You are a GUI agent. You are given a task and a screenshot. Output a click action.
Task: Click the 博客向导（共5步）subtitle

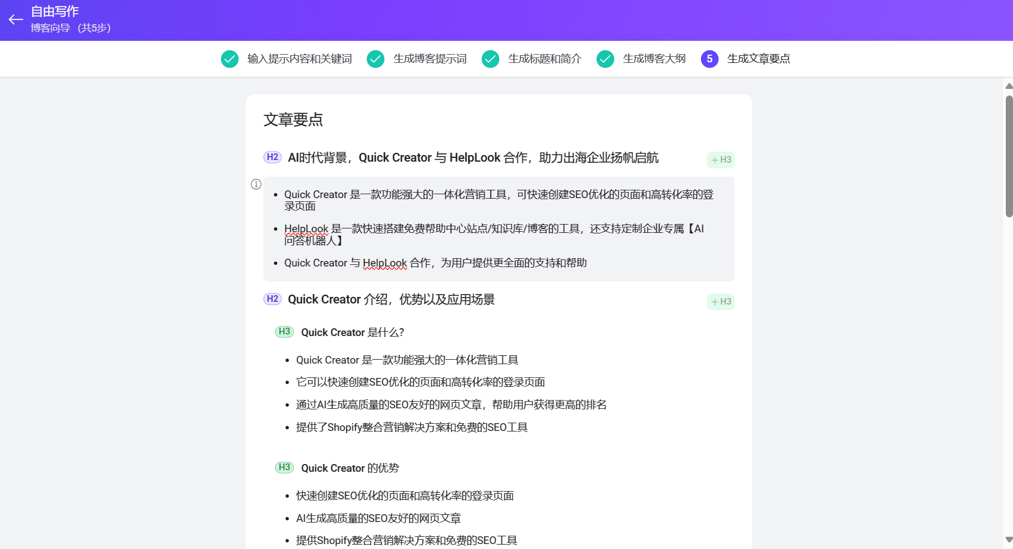[x=71, y=28]
